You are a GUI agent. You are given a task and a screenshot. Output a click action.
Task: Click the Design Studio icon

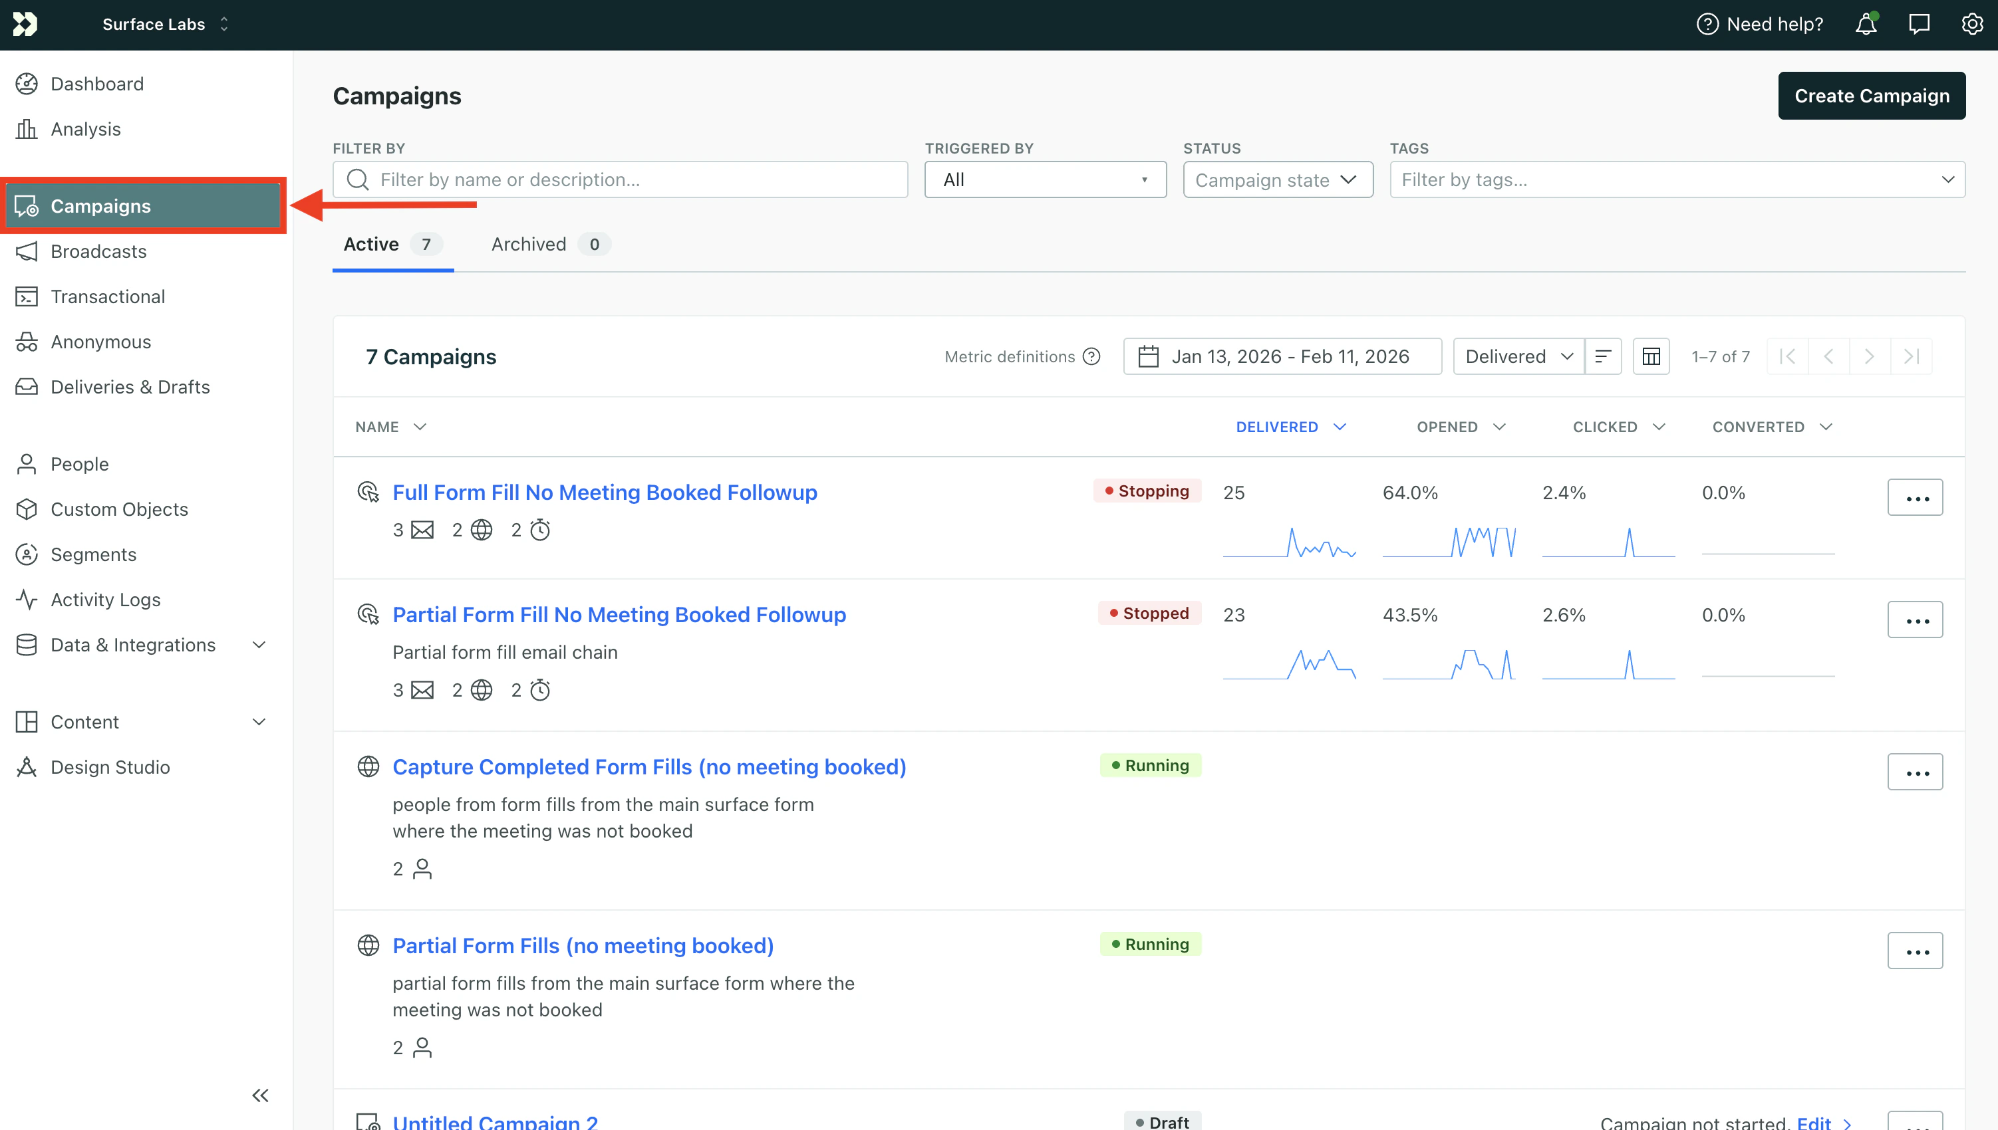pyautogui.click(x=27, y=767)
